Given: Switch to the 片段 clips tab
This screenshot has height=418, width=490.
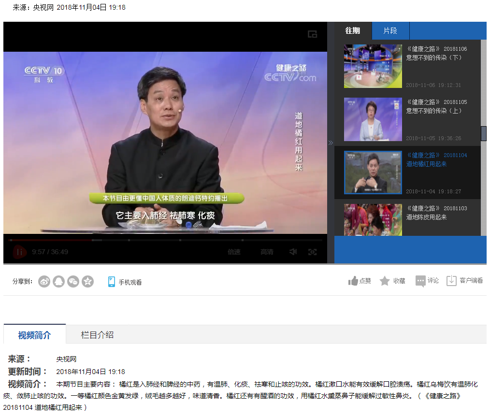Looking at the screenshot, I should [390, 30].
